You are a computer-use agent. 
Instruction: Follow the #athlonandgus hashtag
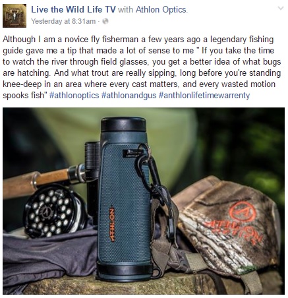pos(129,96)
